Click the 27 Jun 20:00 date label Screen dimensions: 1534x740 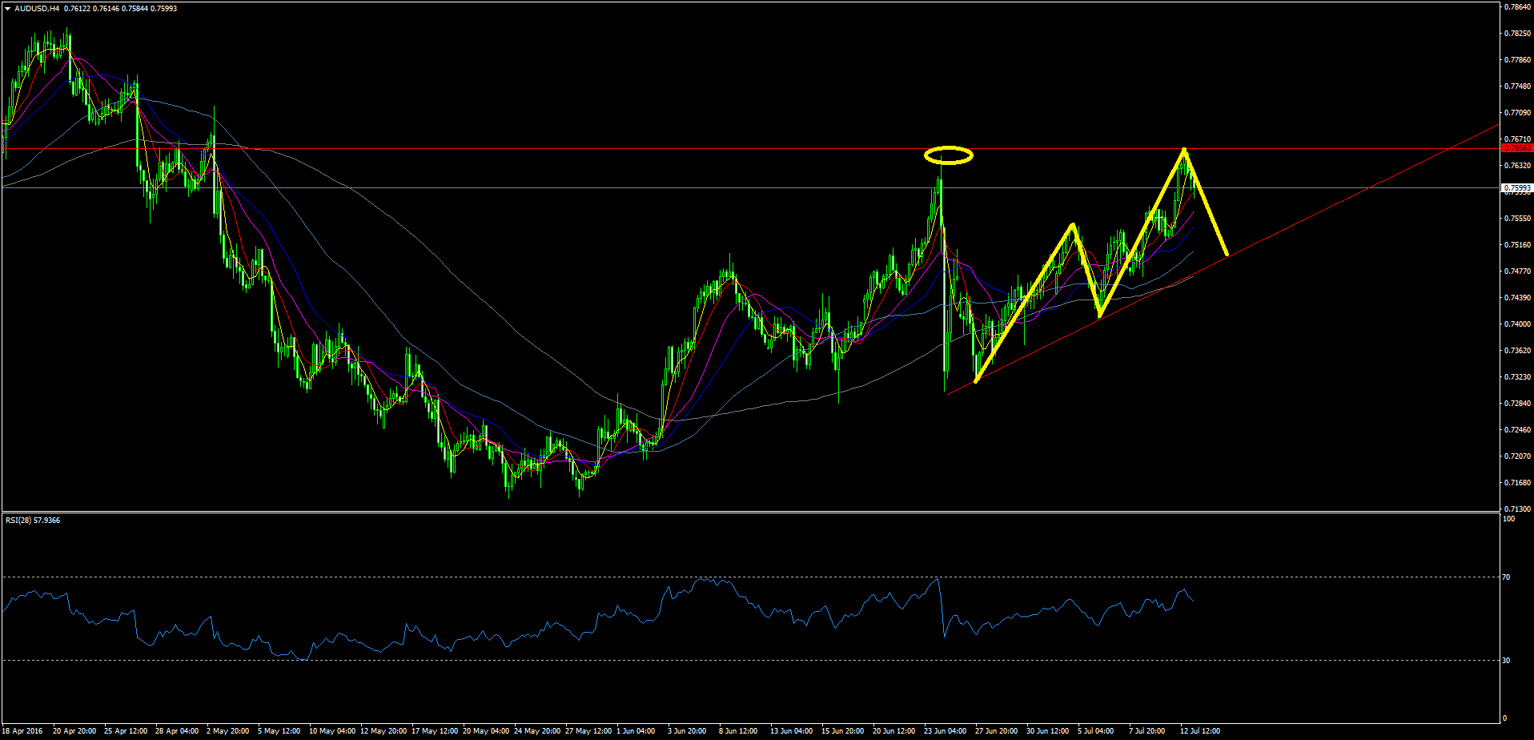997,731
